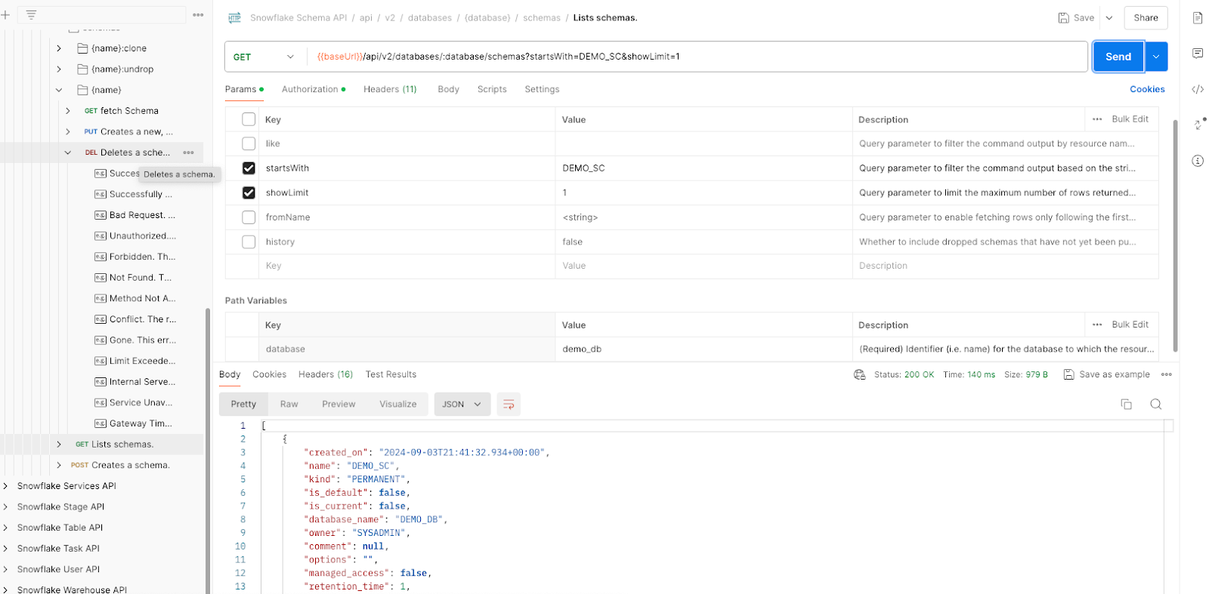The height and width of the screenshot is (594, 1209).
Task: Click the params table vertical scrollbar
Action: coord(1175,234)
